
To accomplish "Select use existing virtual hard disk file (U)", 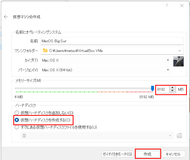I will pyautogui.click(x=56, y=127).
